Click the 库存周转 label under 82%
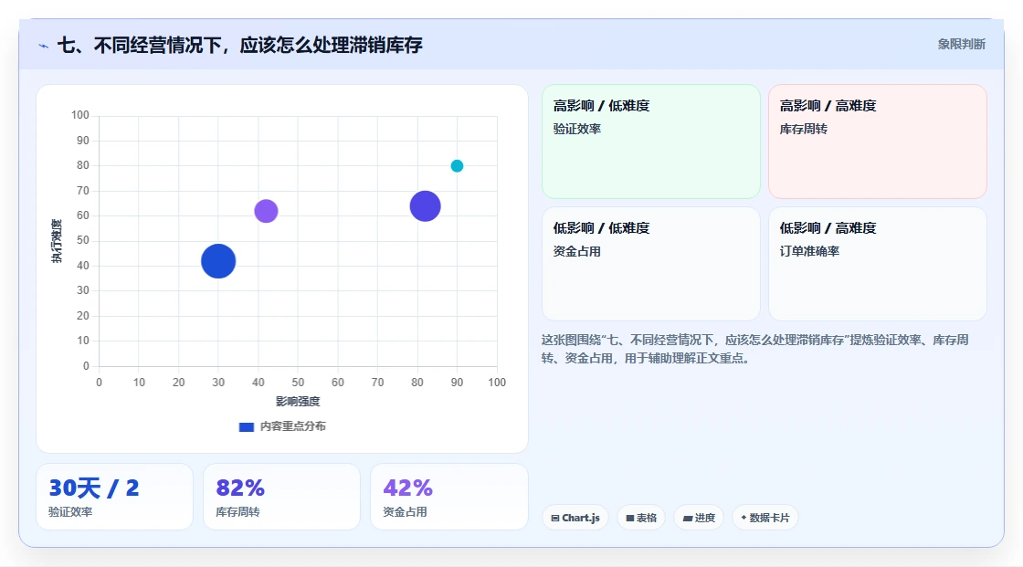1023x567 pixels. tap(237, 512)
